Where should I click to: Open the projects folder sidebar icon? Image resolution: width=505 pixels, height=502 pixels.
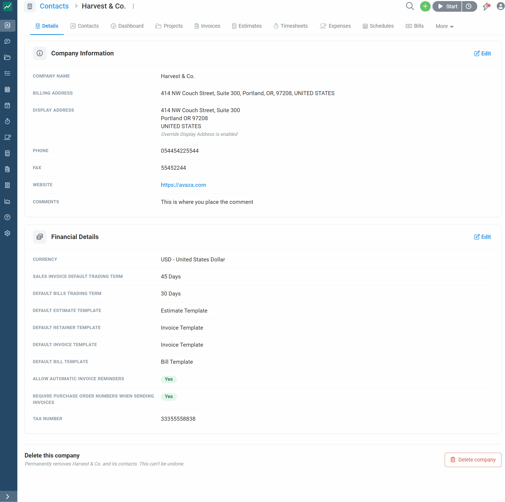pyautogui.click(x=7, y=58)
